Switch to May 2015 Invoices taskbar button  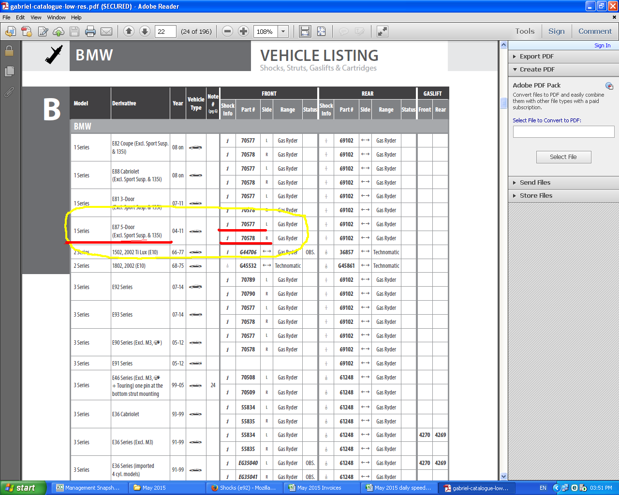point(323,488)
